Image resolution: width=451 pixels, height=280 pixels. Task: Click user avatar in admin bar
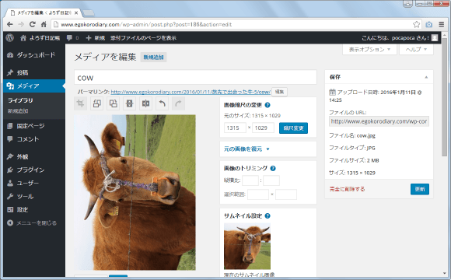point(435,37)
